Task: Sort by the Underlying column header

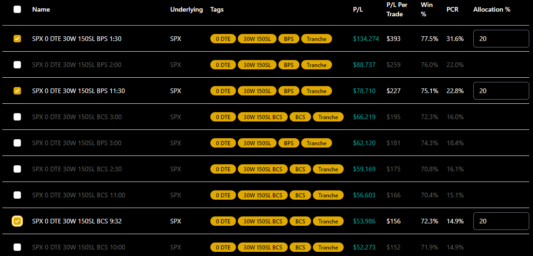Action: click(x=187, y=9)
